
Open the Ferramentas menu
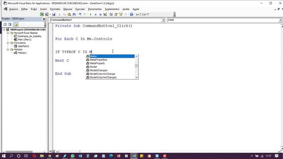tap(95, 9)
